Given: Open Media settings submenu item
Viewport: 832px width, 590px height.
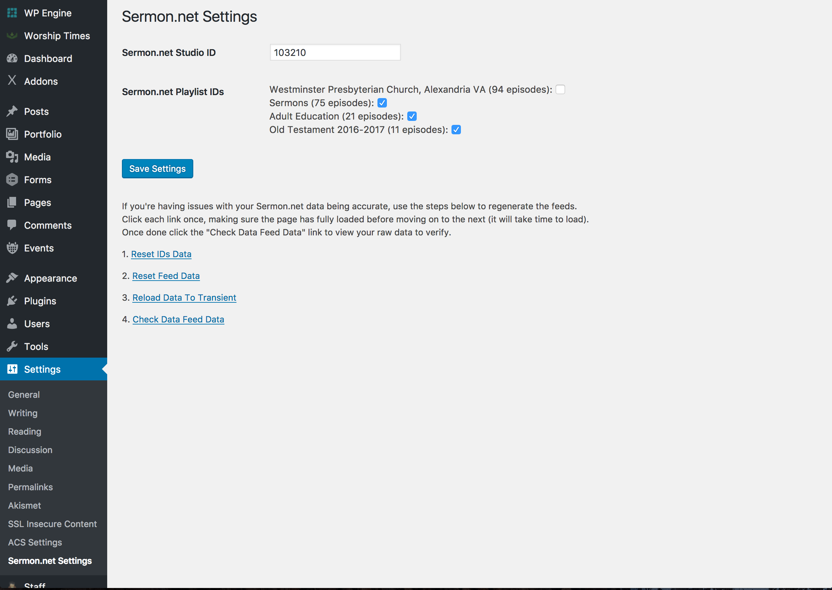Looking at the screenshot, I should click(x=20, y=468).
